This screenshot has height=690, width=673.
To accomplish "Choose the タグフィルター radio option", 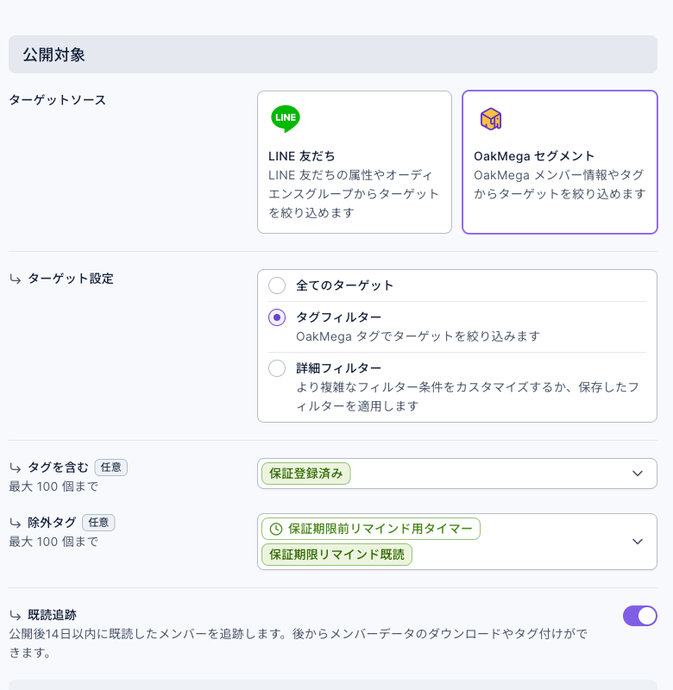I will pos(277,317).
